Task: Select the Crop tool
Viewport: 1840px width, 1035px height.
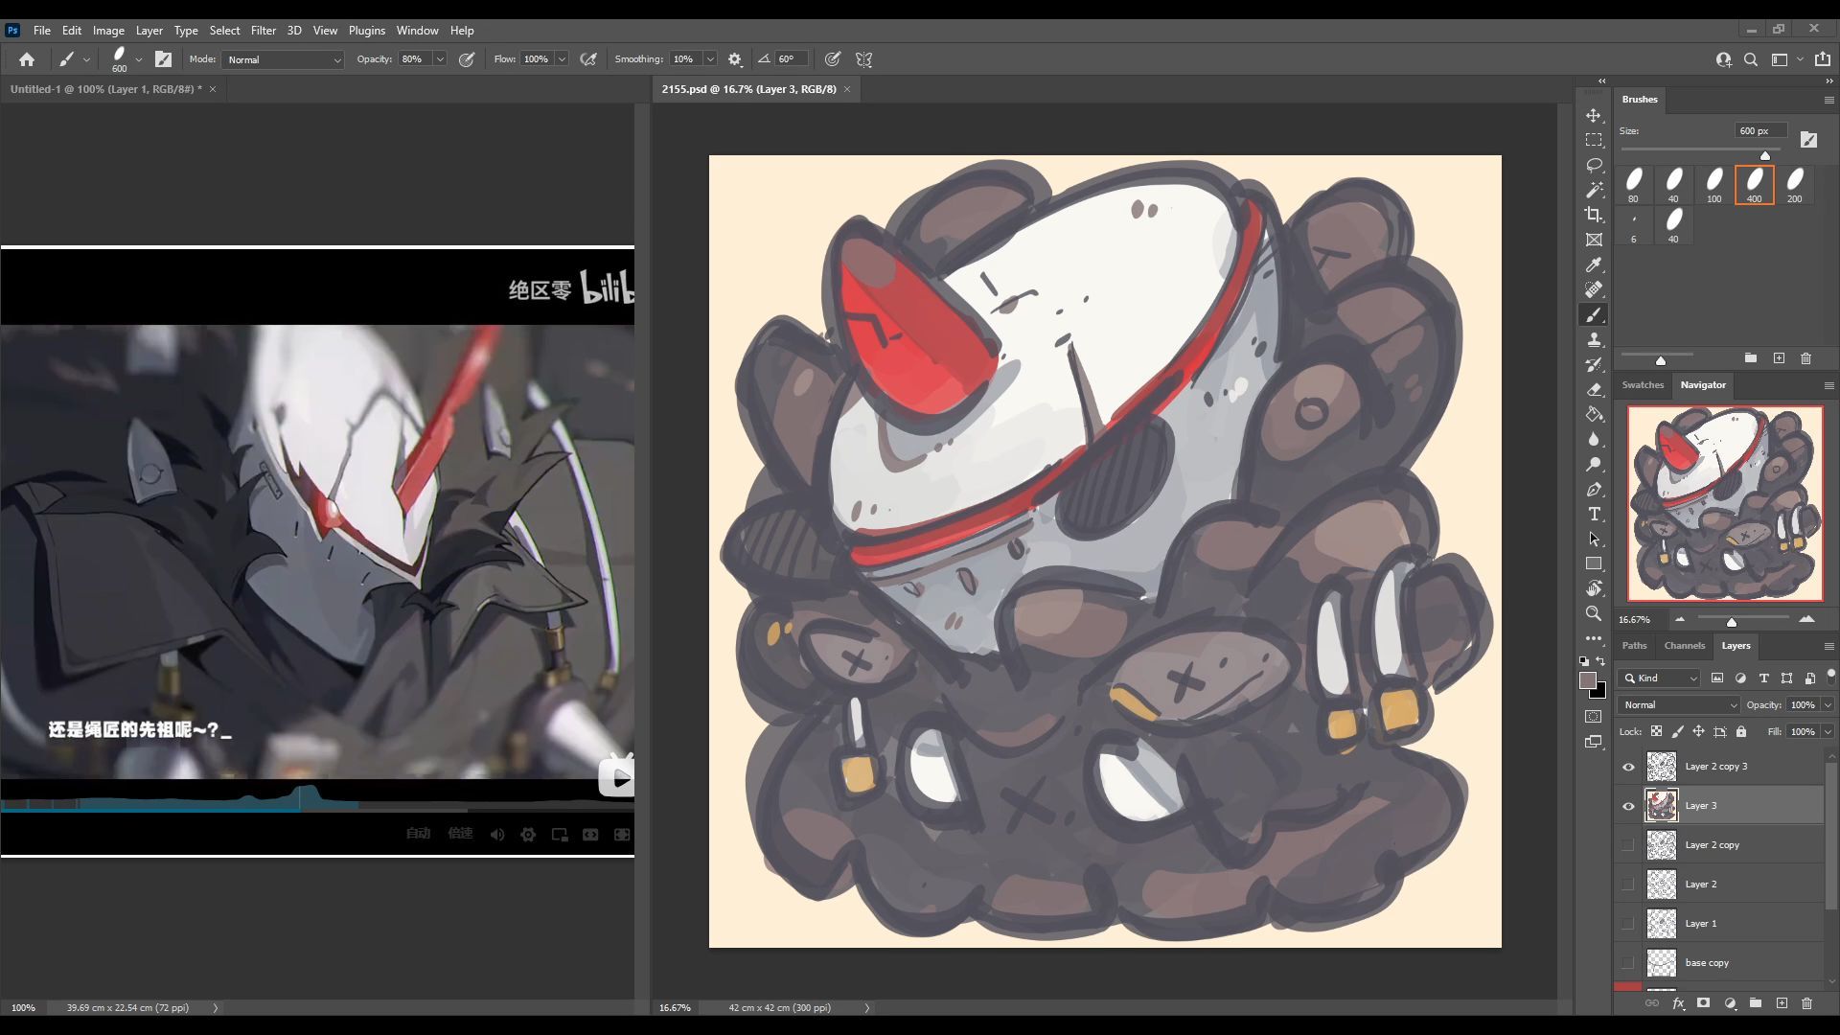Action: [x=1594, y=215]
